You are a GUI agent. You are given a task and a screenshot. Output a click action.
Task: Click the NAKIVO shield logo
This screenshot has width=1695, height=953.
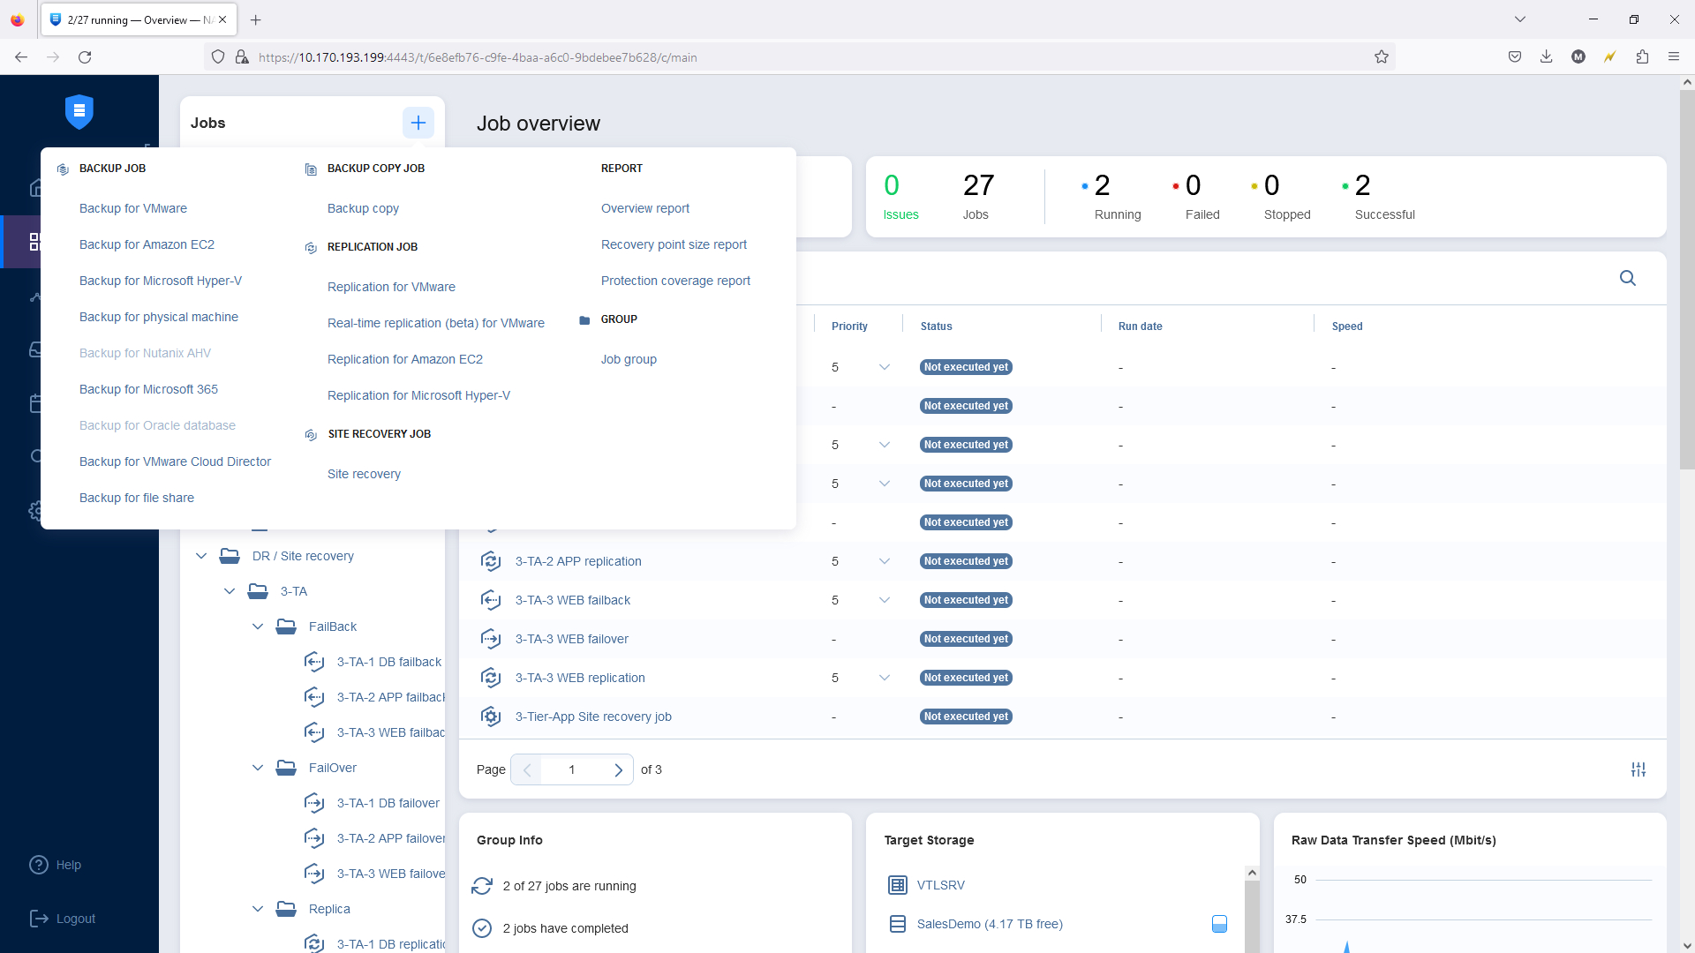coord(79,112)
